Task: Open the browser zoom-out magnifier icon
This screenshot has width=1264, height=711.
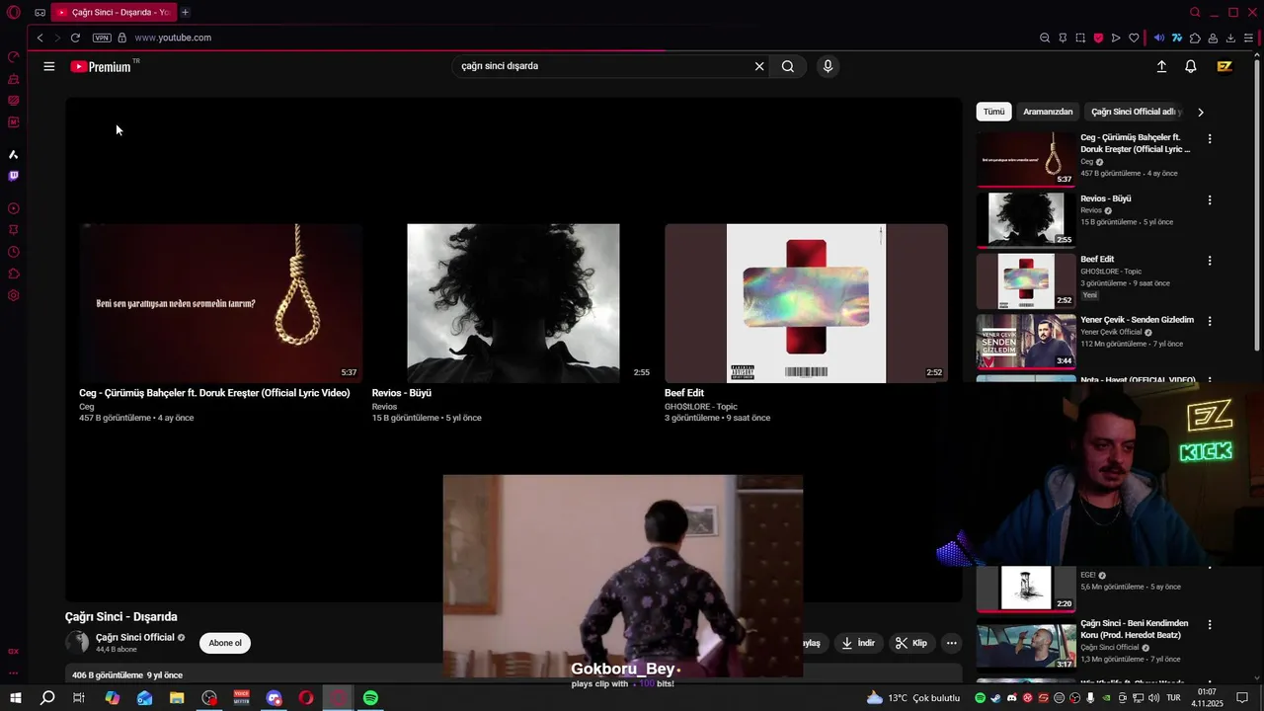Action: [x=1045, y=38]
